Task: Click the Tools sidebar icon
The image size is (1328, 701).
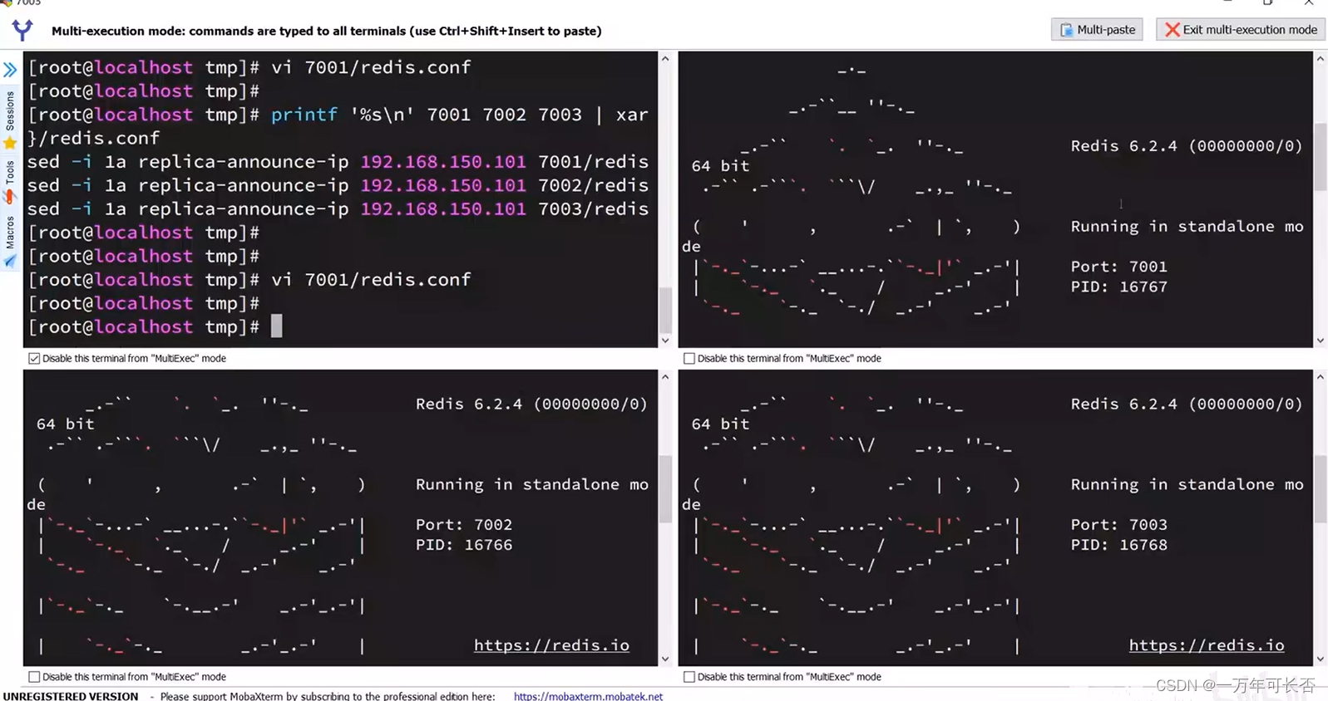Action: point(10,197)
